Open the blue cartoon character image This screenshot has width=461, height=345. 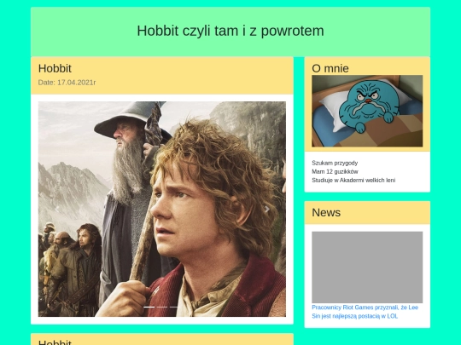pos(367,111)
